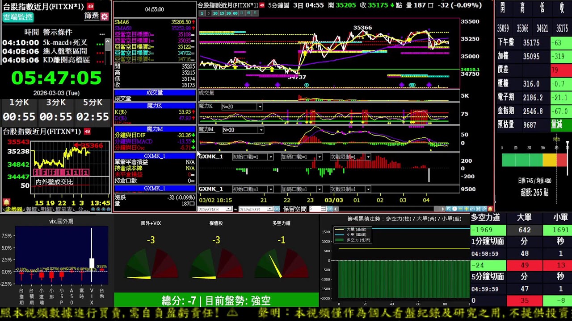Click GO button next to 保留空間
The width and height of the screenshot is (572, 321).
pos(330,209)
